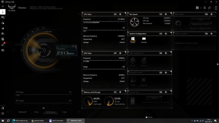Toggle the Win Key setting
The image size is (219, 123).
(x=133, y=40)
